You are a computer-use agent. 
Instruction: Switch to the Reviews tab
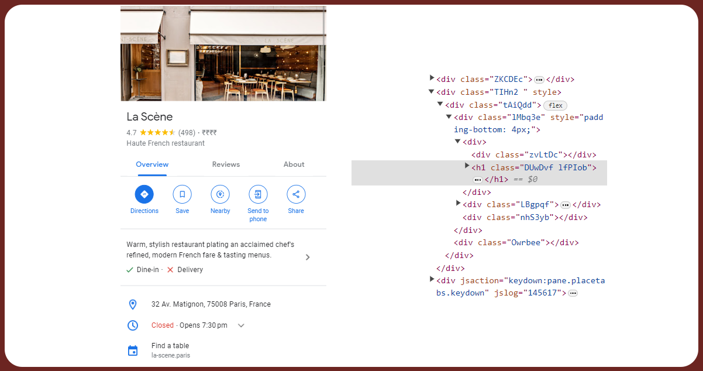(226, 164)
